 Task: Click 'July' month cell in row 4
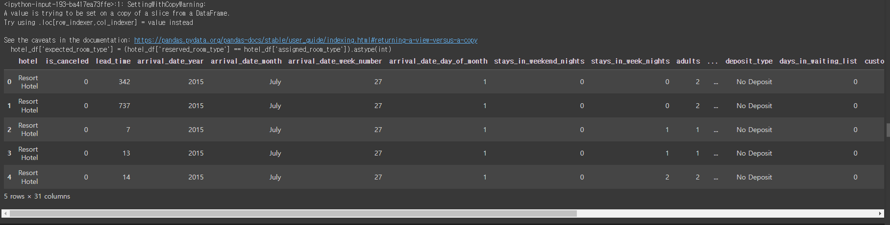click(275, 177)
